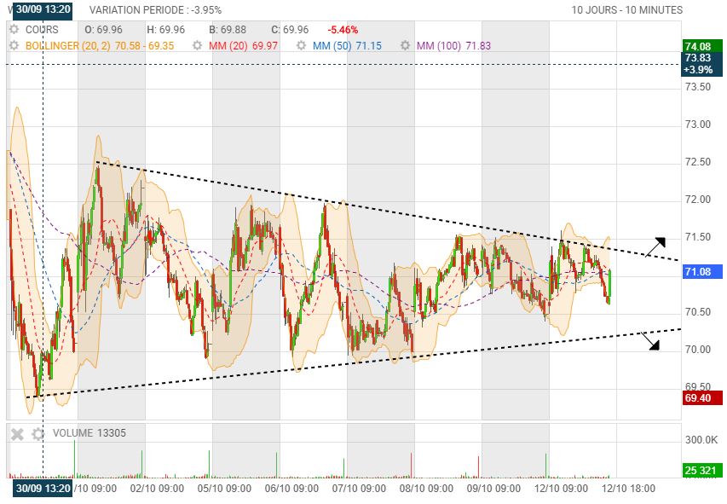Click the 30/09 13:20 crosshair date marker

[x=43, y=489]
